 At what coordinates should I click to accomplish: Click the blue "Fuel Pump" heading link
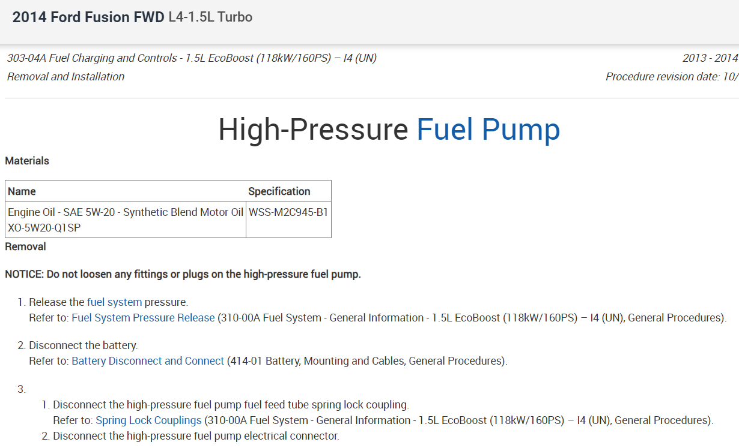click(488, 130)
